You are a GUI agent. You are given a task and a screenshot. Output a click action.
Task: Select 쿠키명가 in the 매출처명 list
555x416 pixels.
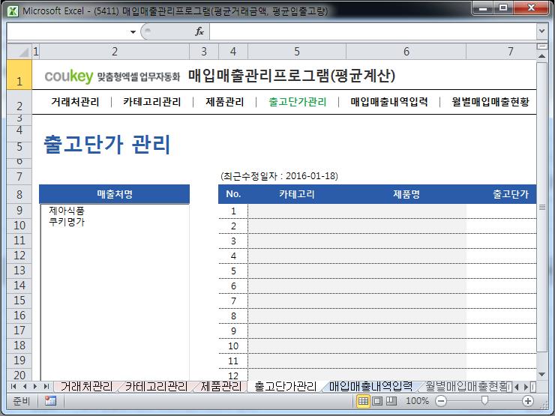67,222
